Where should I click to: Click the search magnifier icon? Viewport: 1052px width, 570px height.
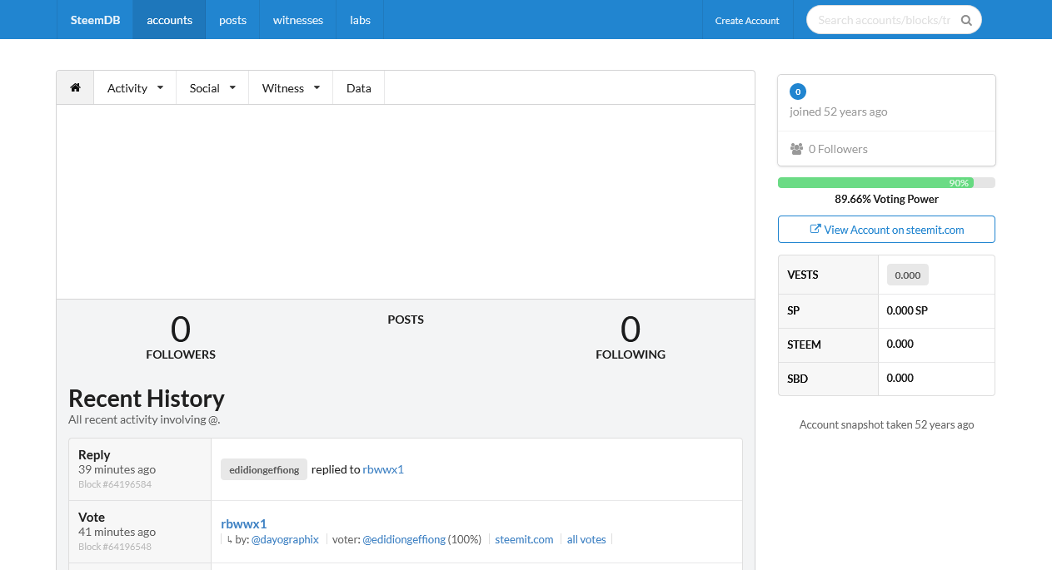tap(966, 20)
